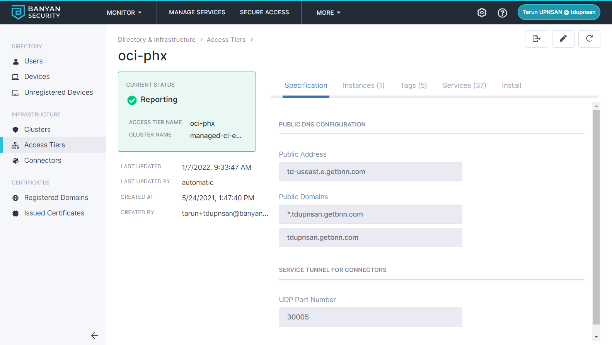The width and height of the screenshot is (612, 345).
Task: Click the export document icon button
Action: click(x=536, y=39)
